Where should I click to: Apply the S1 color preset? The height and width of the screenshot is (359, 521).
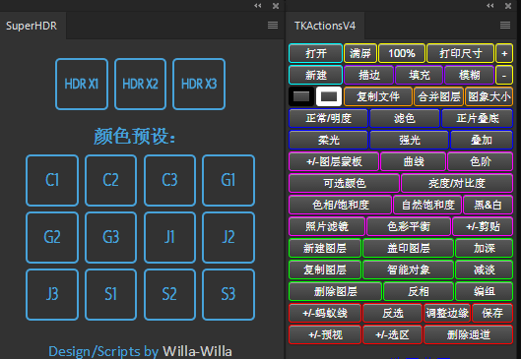tap(110, 294)
